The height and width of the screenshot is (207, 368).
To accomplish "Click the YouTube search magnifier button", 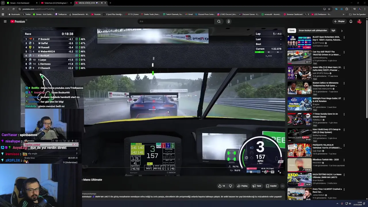I will (219, 21).
